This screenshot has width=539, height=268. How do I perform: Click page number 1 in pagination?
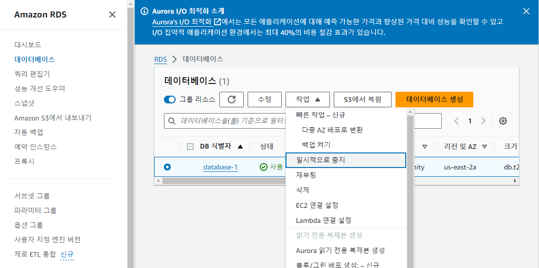point(469,121)
